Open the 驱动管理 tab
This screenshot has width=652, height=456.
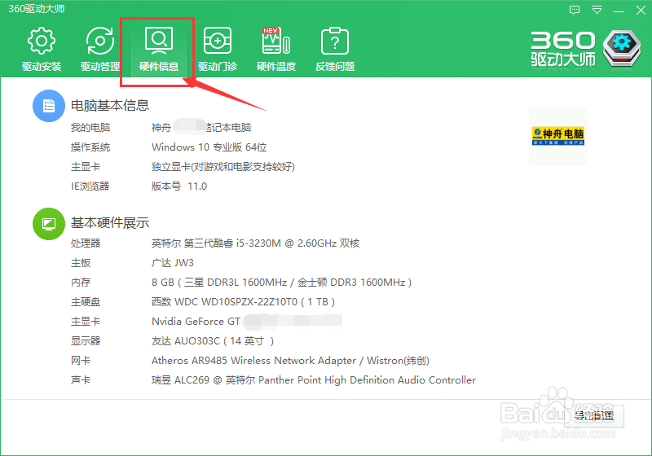coord(99,49)
